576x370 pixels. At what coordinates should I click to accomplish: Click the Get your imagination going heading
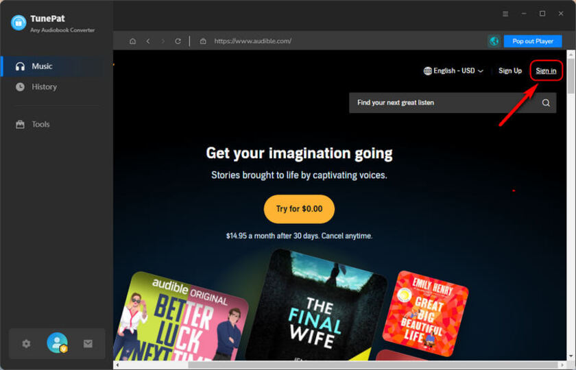pos(299,153)
